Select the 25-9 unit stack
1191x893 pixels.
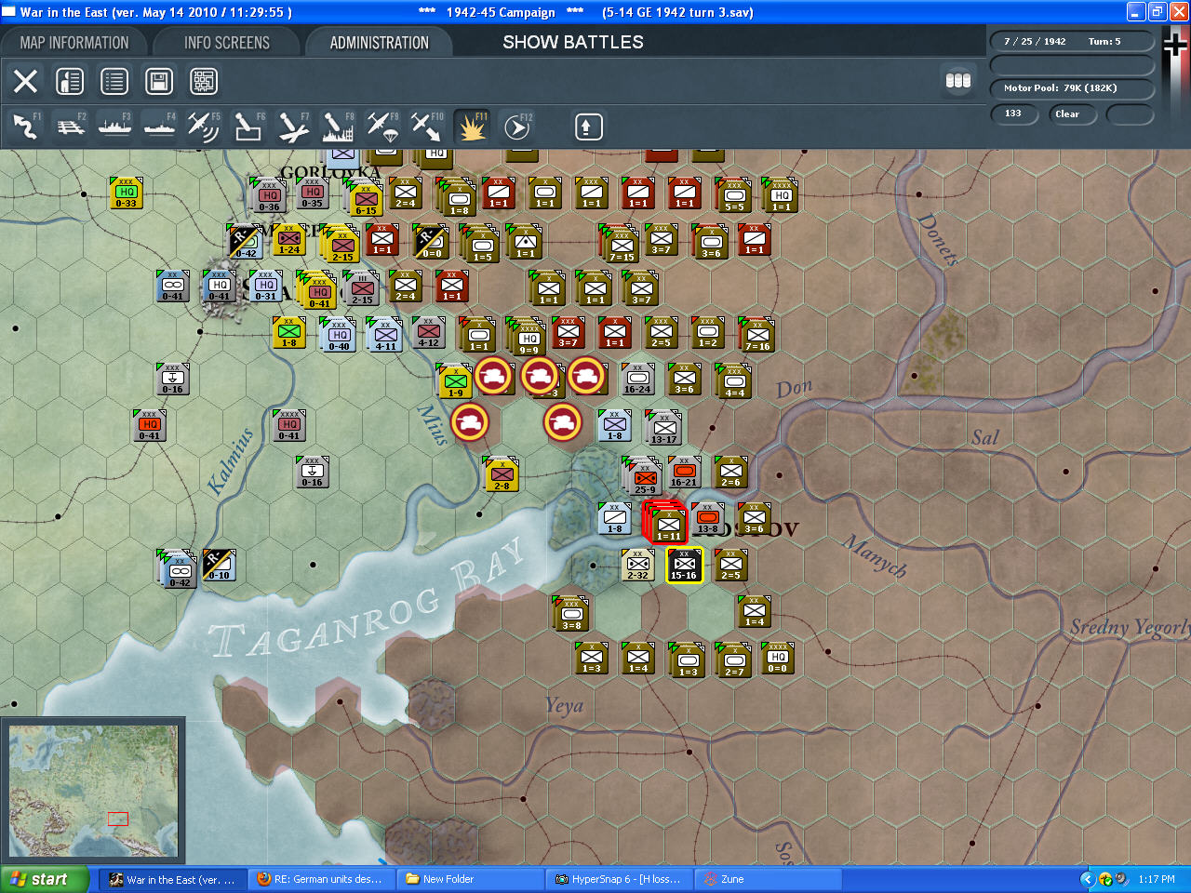(644, 475)
